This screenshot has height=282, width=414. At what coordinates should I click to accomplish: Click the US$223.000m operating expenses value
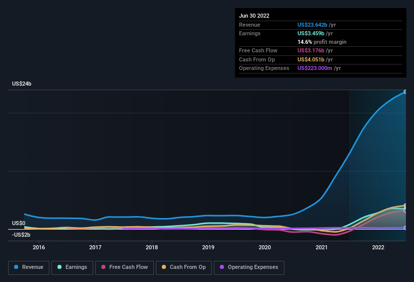click(x=315, y=68)
